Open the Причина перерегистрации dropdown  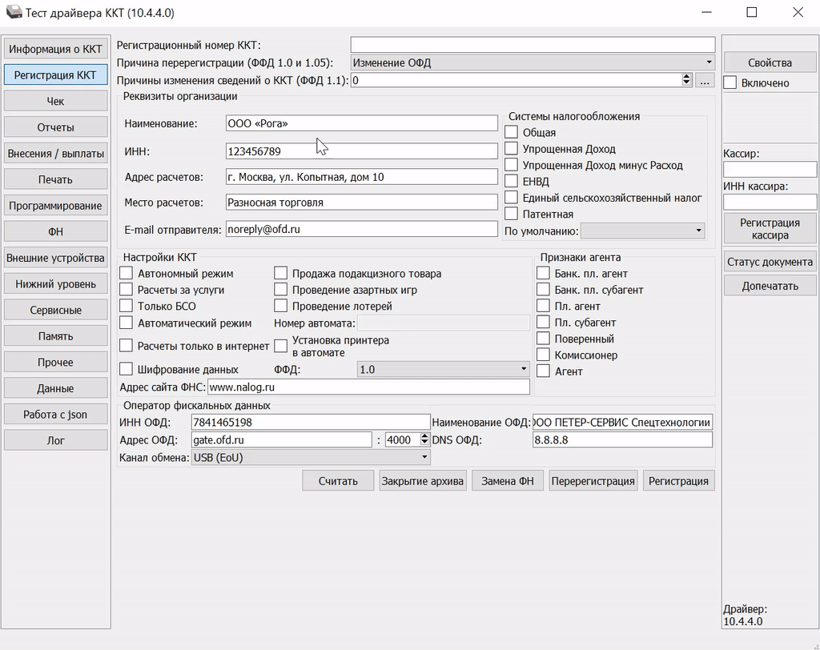(533, 62)
